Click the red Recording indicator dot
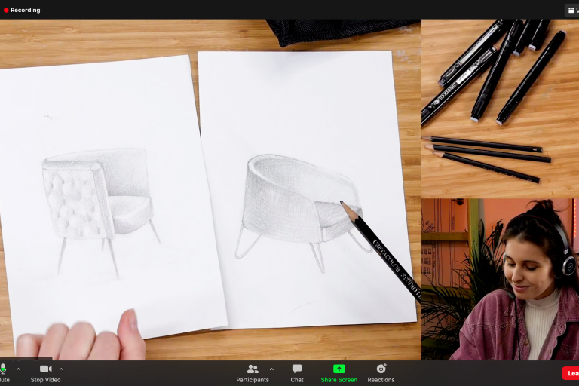Viewport: 579px width, 386px height. point(6,11)
